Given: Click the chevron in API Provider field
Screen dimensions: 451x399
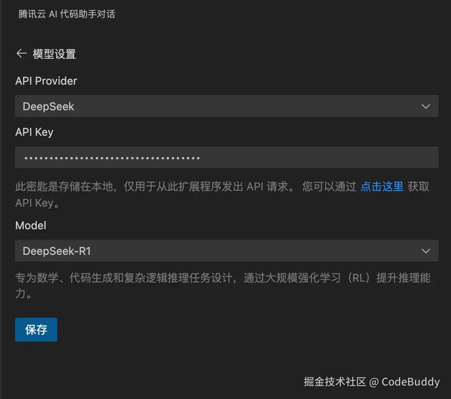Looking at the screenshot, I should pyautogui.click(x=426, y=106).
